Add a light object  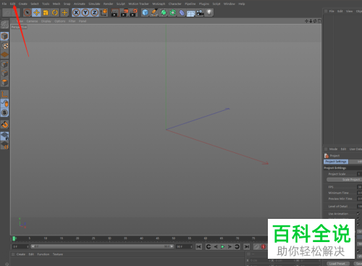(209, 12)
